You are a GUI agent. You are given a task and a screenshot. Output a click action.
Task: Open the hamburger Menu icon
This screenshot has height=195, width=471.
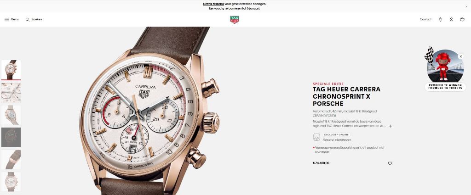[x=6, y=19]
